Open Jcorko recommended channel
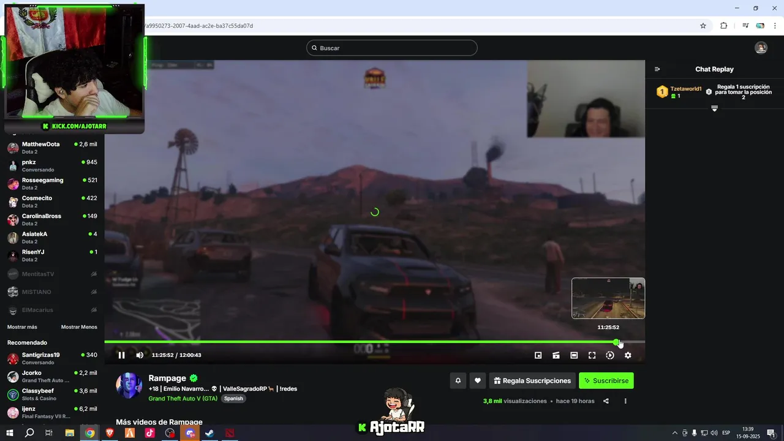The height and width of the screenshot is (441, 784). click(52, 376)
